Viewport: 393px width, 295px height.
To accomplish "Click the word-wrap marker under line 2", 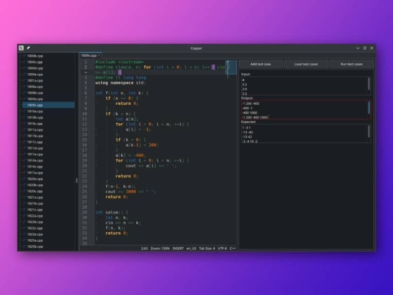I will click(85, 72).
